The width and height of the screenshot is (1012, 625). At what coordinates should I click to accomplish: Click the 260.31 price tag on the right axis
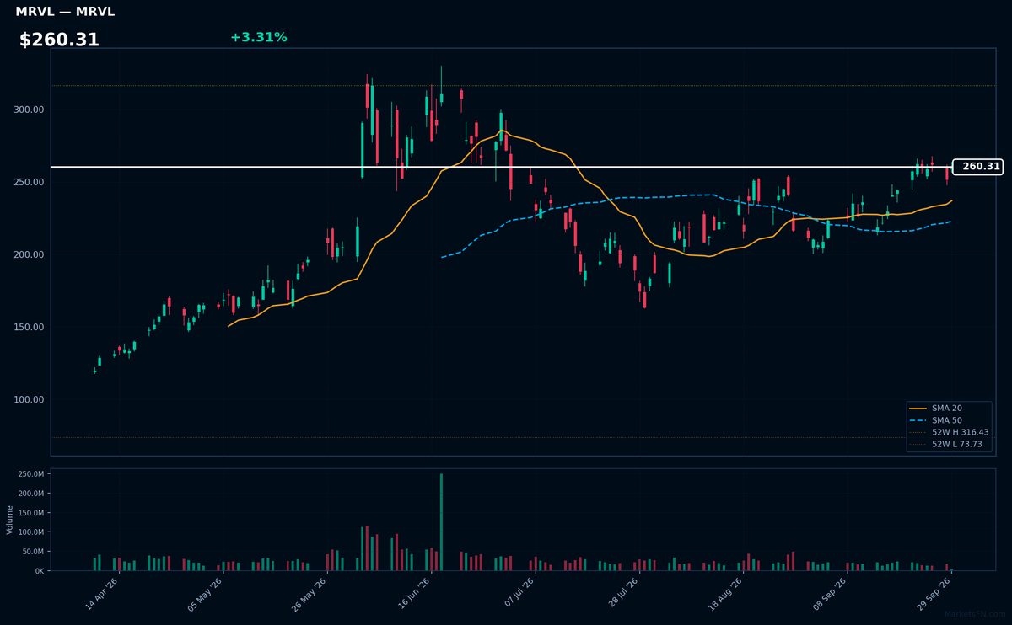pyautogui.click(x=977, y=167)
